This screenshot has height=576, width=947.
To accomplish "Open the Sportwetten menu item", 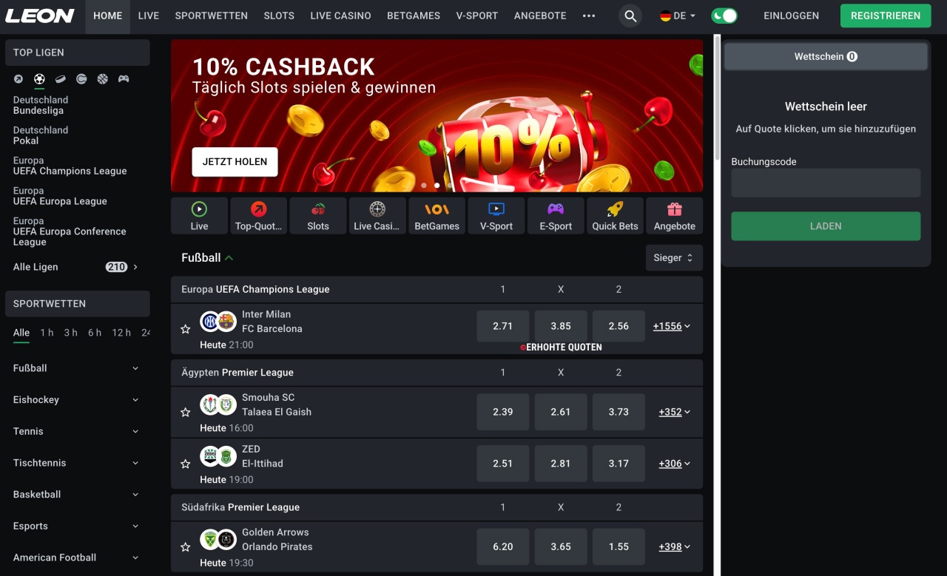I will click(x=212, y=16).
